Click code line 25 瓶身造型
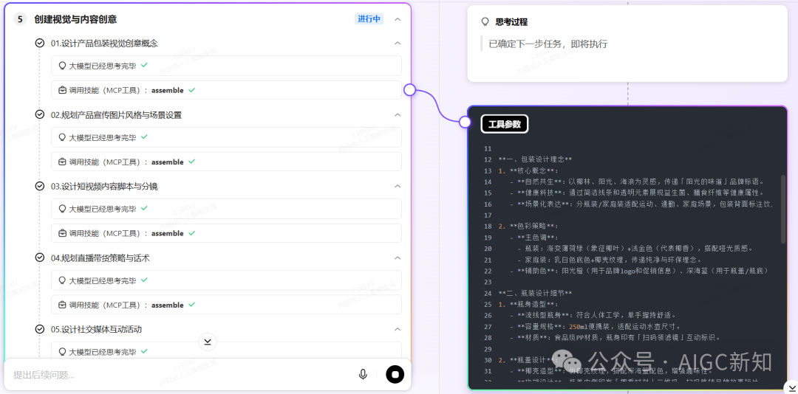This screenshot has height=394, width=798. pos(529,305)
